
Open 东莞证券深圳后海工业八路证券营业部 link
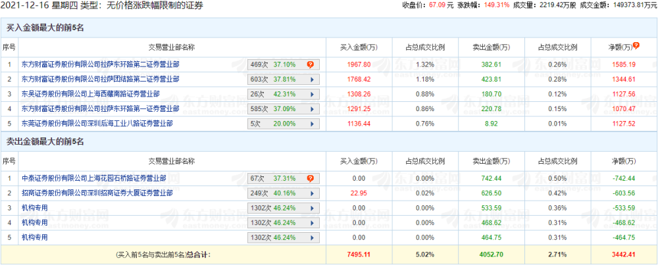(97, 122)
